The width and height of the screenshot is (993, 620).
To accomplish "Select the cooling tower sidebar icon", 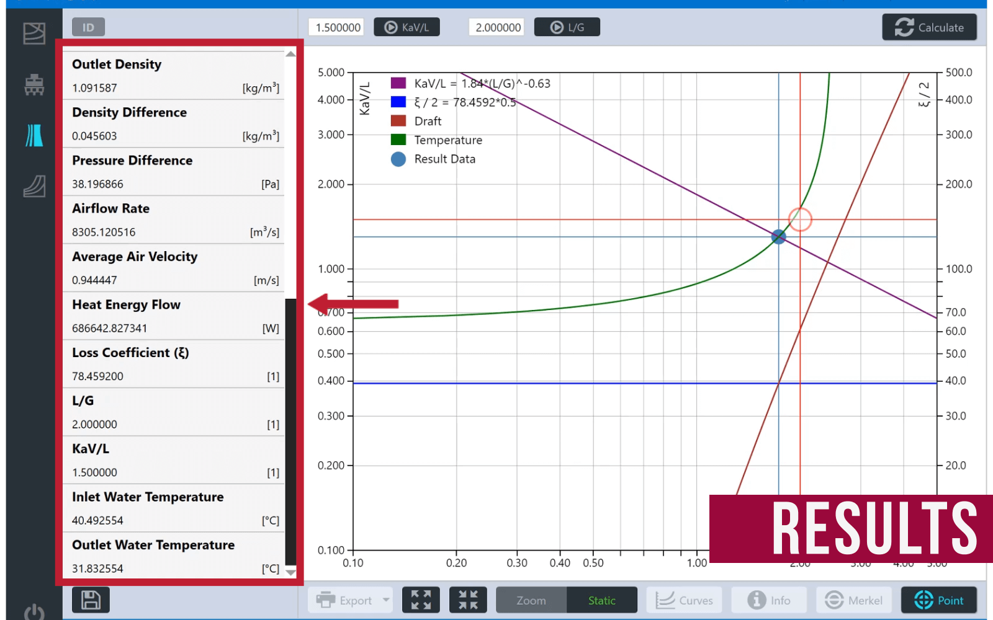I will [x=34, y=135].
